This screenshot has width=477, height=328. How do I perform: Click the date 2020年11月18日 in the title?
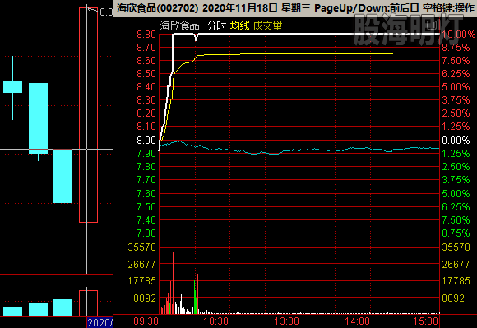point(240,8)
